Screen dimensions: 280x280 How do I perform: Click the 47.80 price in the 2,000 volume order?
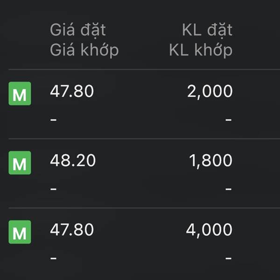pos(72,91)
